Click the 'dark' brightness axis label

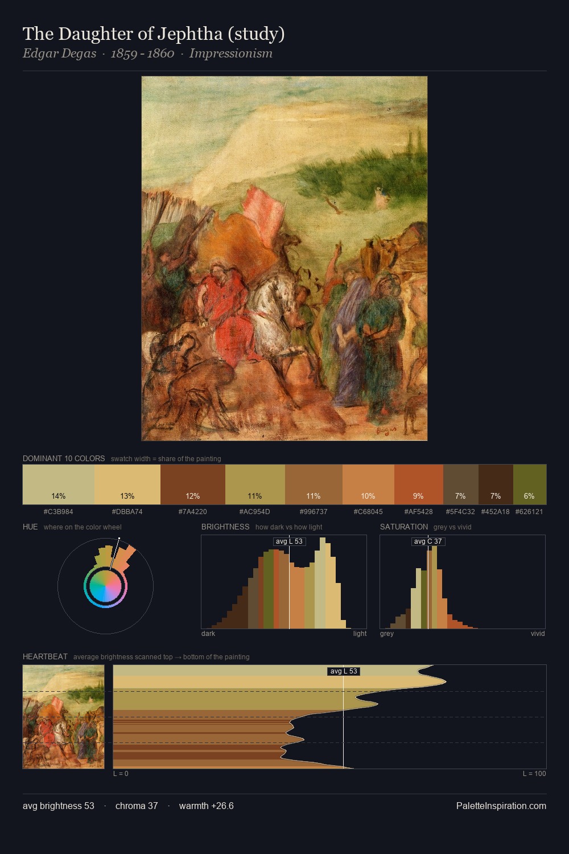pos(208,634)
